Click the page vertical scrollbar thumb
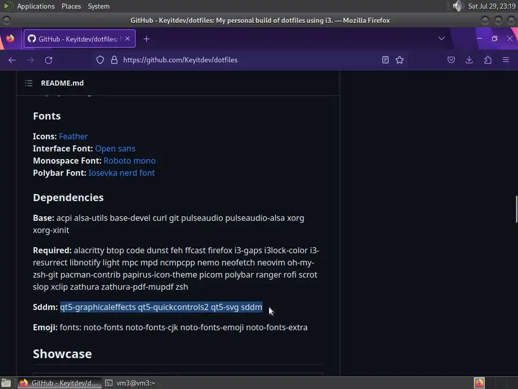 [x=516, y=209]
